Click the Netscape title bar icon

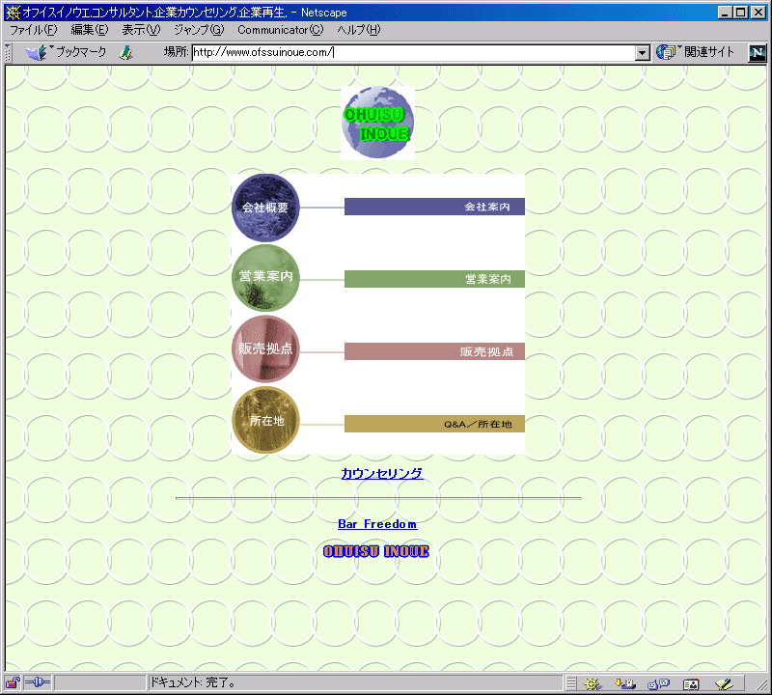click(13, 13)
